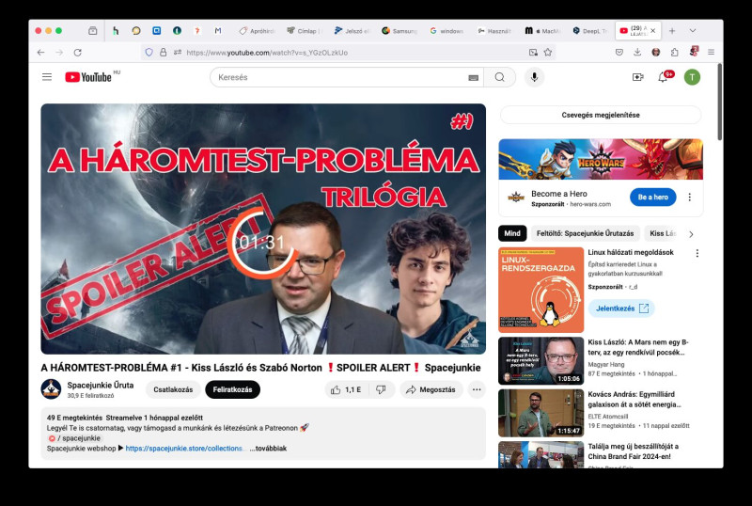
Task: Switch to the Apróhird tab
Action: click(257, 31)
